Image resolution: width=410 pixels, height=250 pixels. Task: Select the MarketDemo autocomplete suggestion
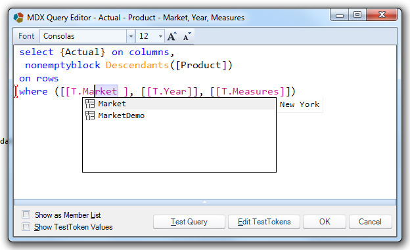tap(179, 115)
